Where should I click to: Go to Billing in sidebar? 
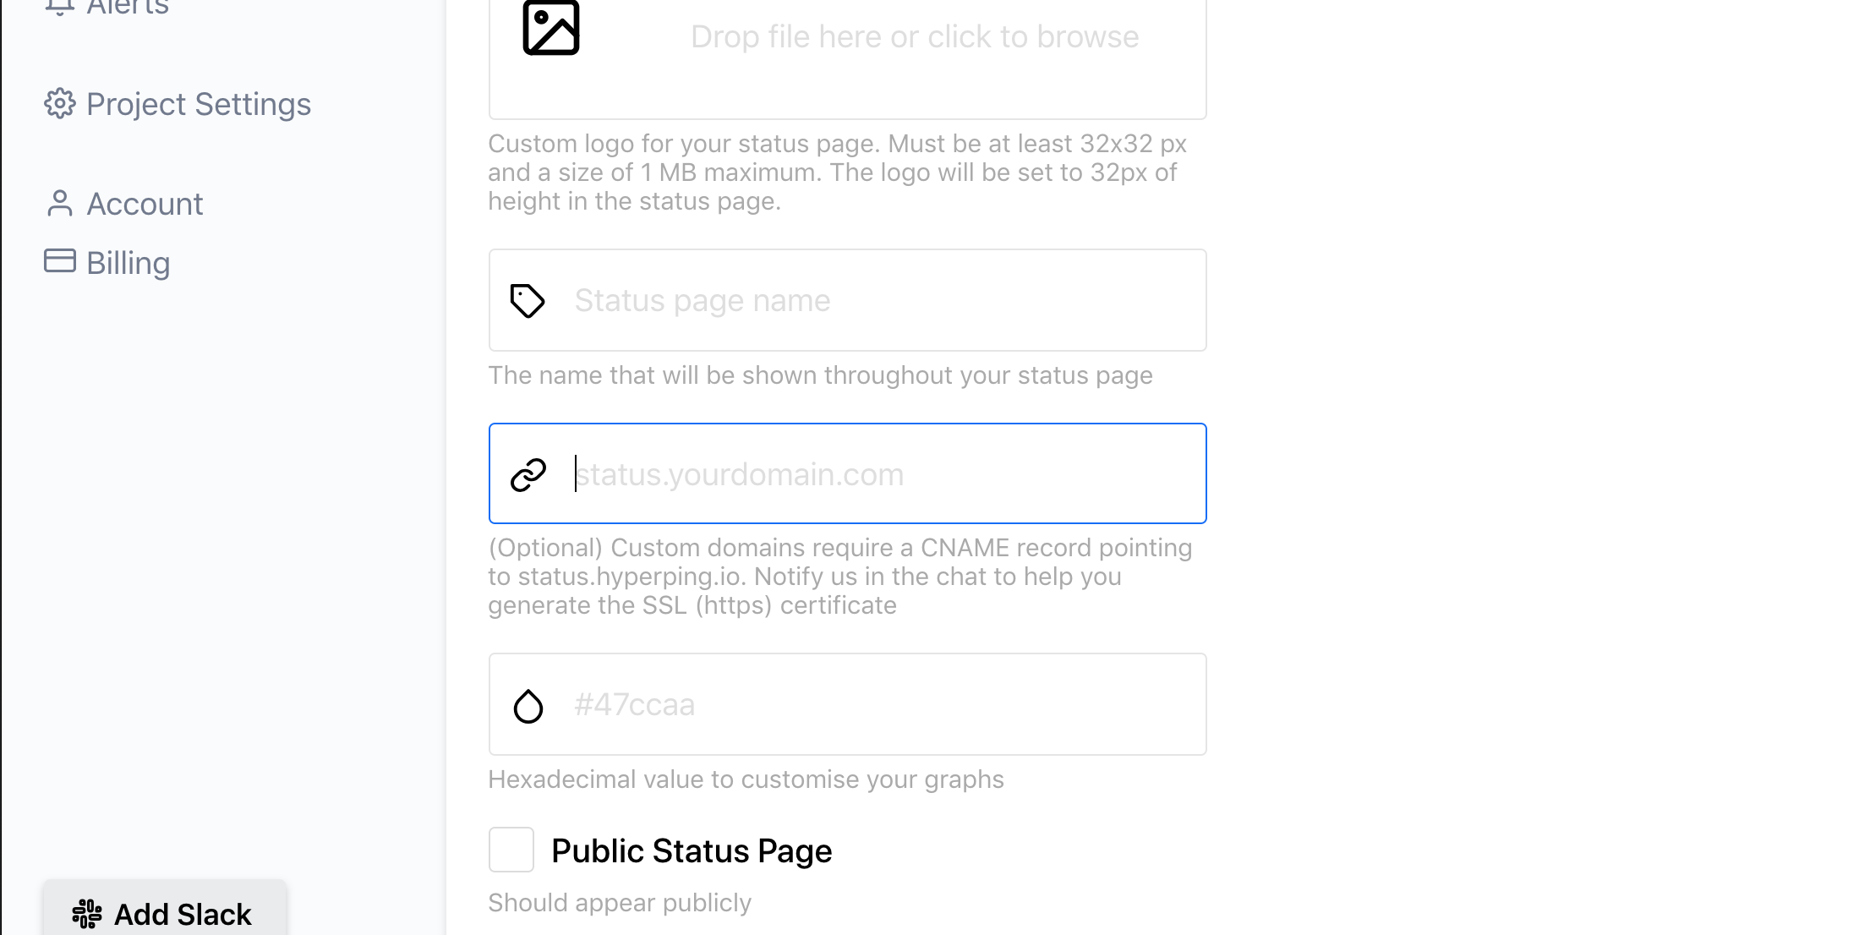coord(128,263)
